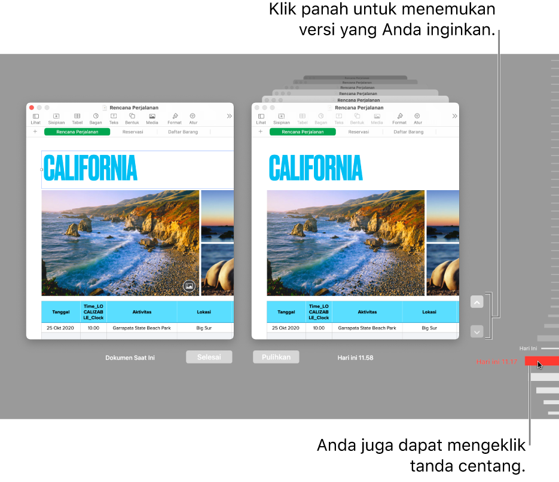Switch to Reservasi tab in current document

click(x=133, y=132)
